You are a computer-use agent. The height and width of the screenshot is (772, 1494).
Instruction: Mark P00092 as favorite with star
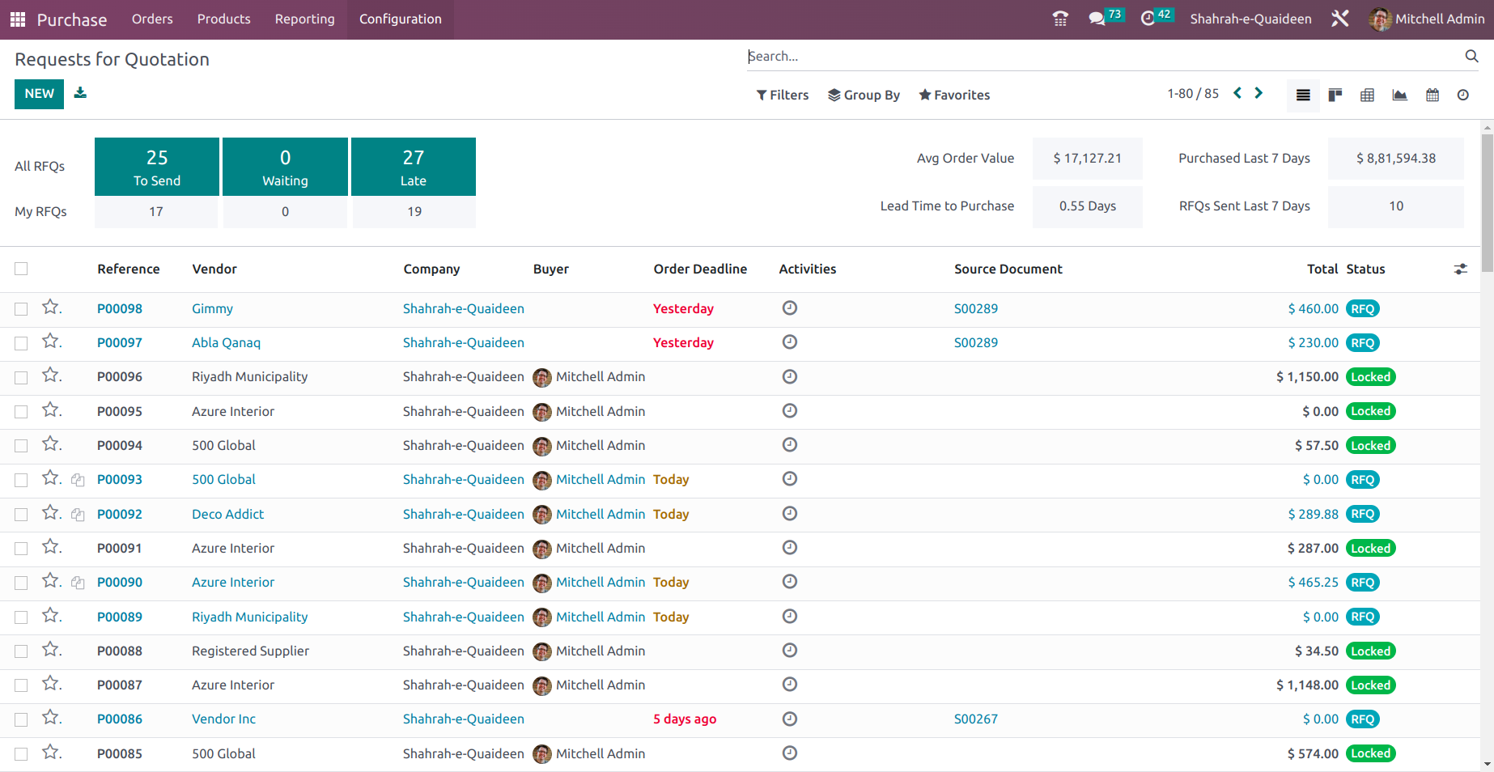coord(50,513)
